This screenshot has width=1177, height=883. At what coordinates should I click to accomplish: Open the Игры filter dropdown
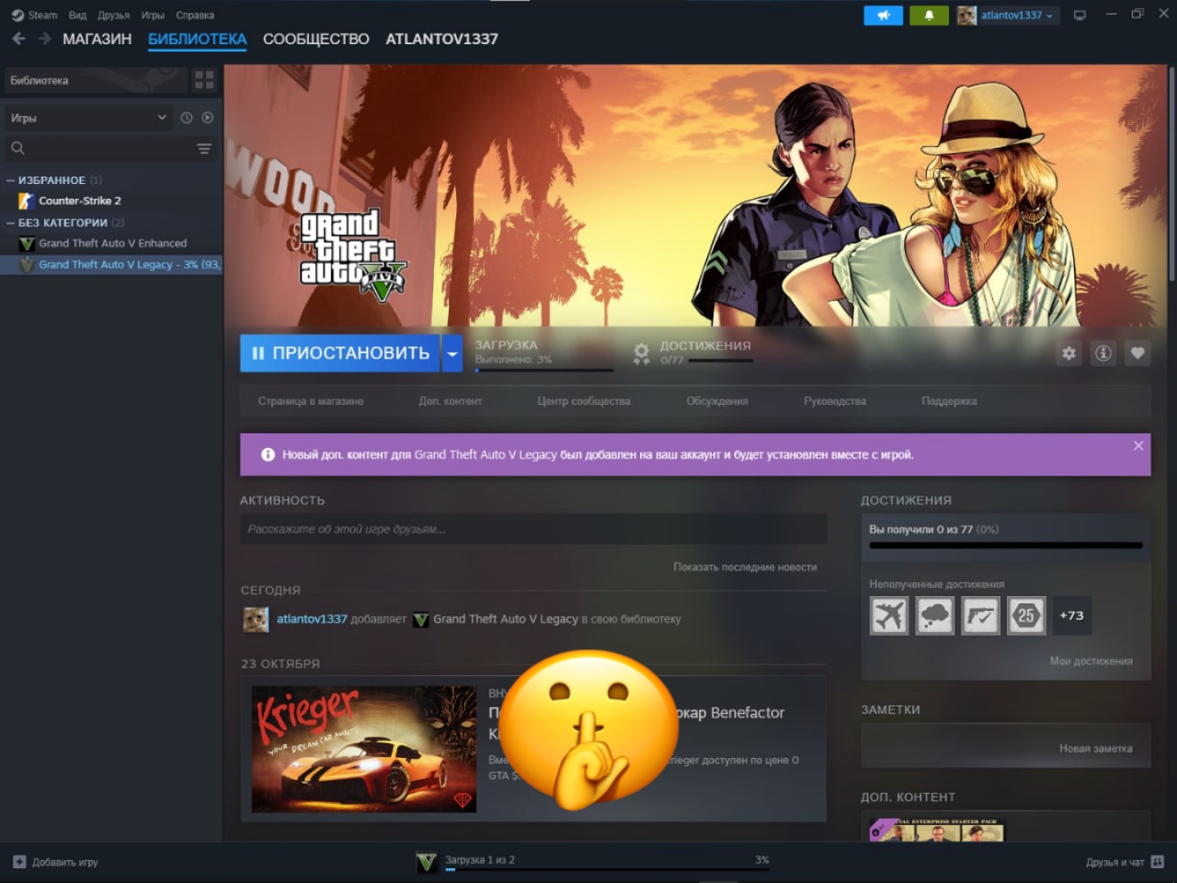88,118
